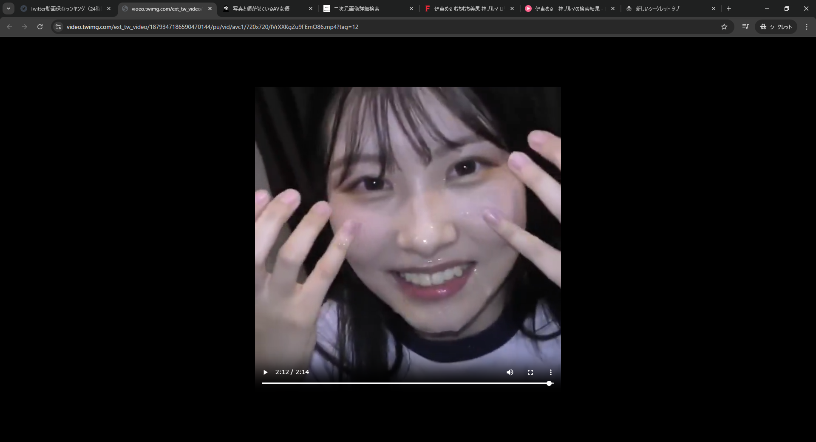Switch to Twitter動画保存ランキング tab
Screen dimensions: 816x442
[64, 8]
